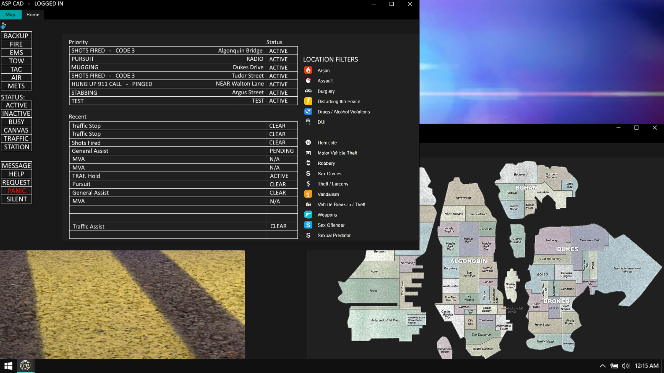Set status to TRAFFIC
Viewport: 664px width, 373px height.
click(16, 138)
